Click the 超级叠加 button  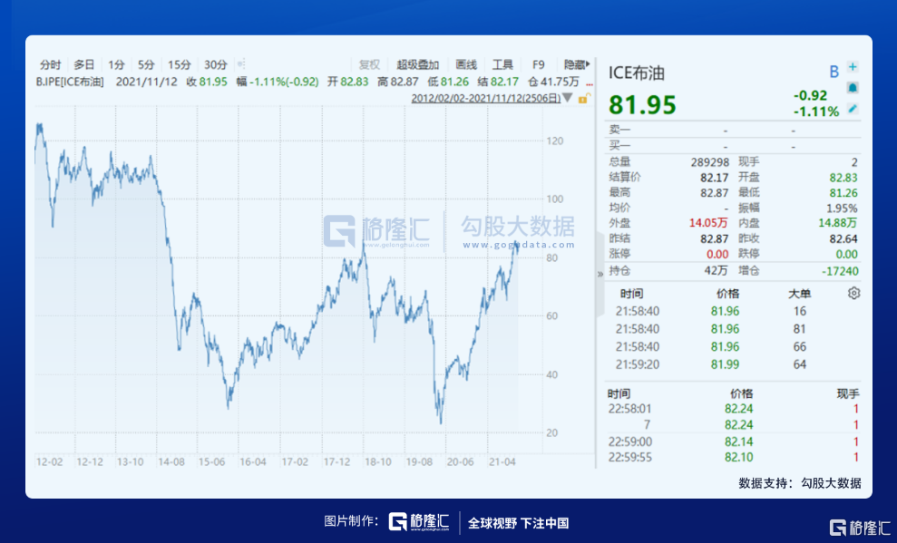pyautogui.click(x=417, y=64)
